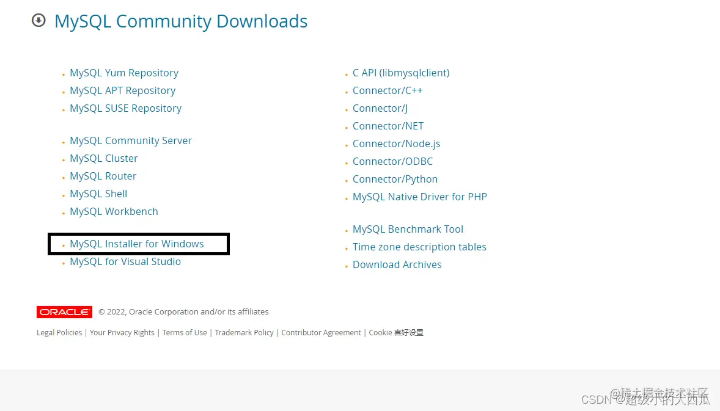This screenshot has width=720, height=411.
Task: Open Connector/C++ link
Action: point(388,90)
